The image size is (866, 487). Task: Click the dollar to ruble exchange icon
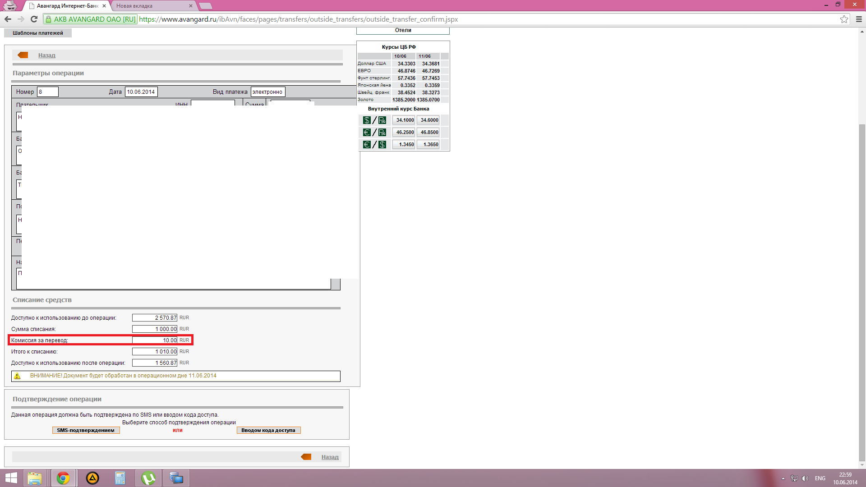point(374,120)
